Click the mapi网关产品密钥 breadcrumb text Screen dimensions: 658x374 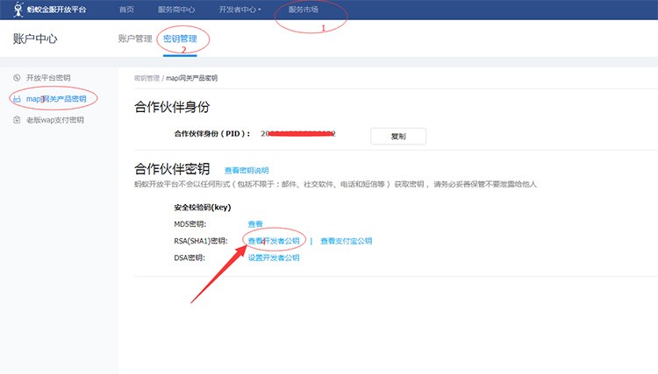(192, 78)
